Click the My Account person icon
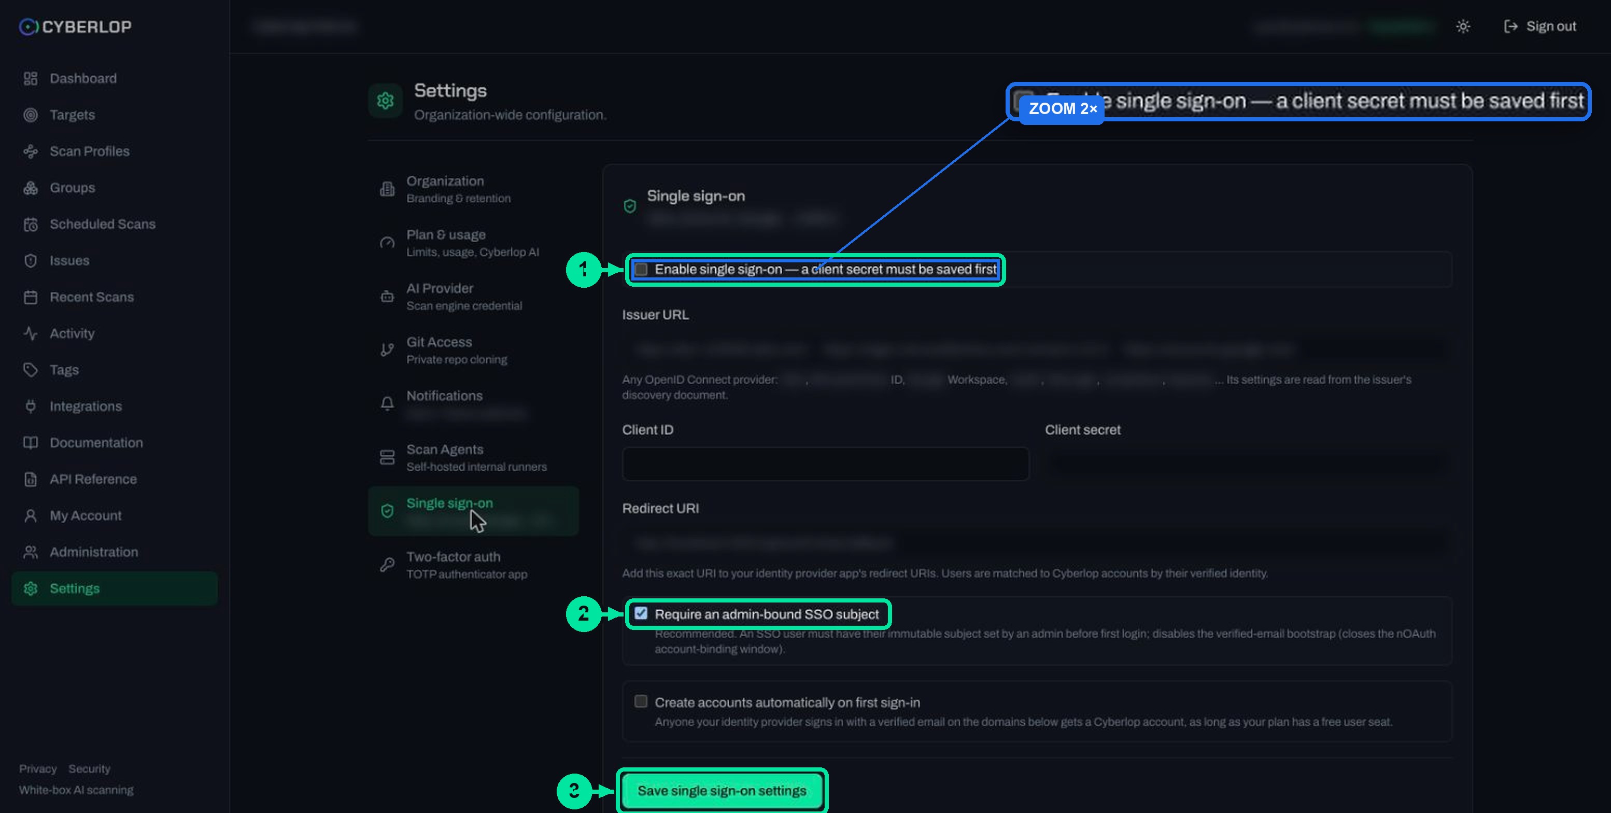The width and height of the screenshot is (1611, 813). 30,515
